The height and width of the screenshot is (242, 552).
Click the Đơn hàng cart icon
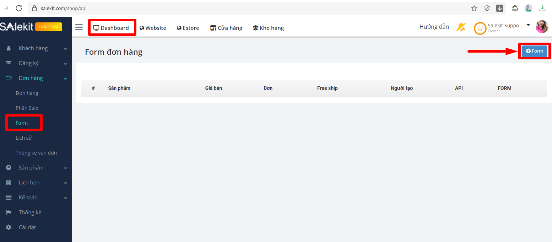tap(9, 78)
